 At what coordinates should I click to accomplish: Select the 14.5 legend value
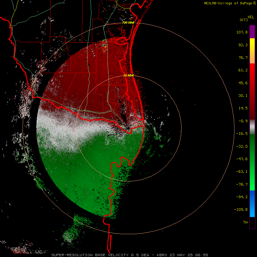(243, 108)
